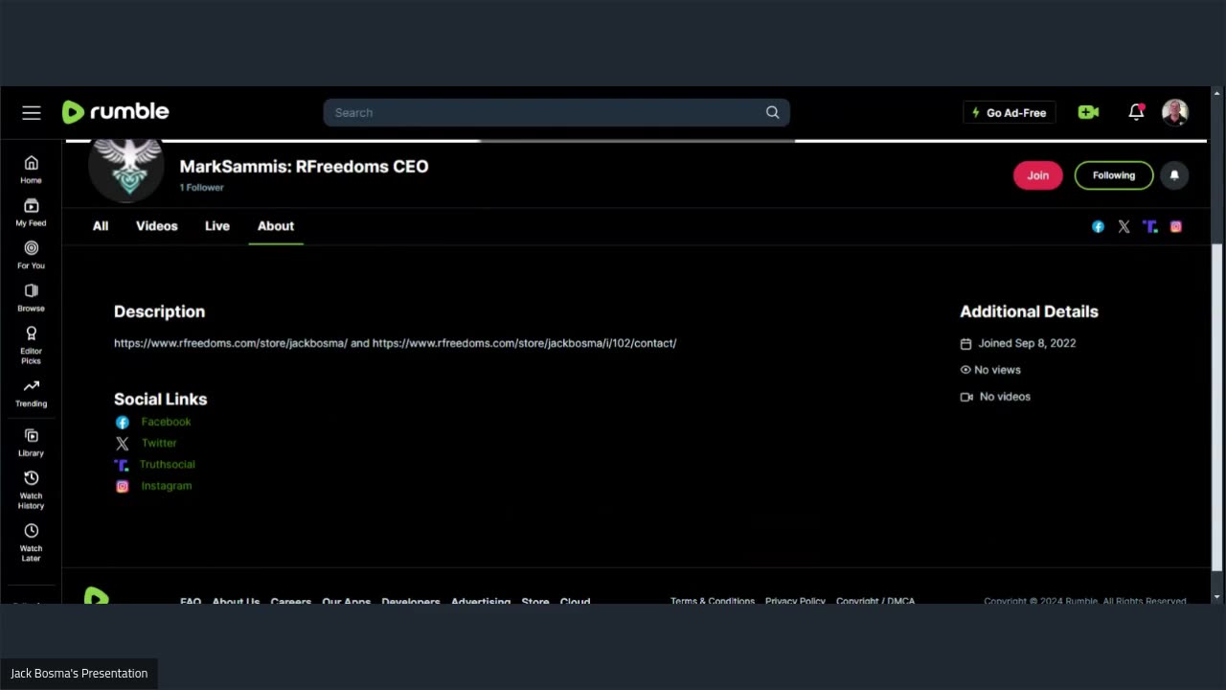Open the user profile avatar
The width and height of the screenshot is (1226, 690).
pyautogui.click(x=1175, y=112)
